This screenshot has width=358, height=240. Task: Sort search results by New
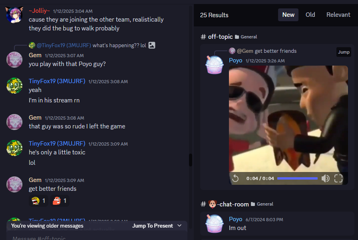pyautogui.click(x=288, y=15)
